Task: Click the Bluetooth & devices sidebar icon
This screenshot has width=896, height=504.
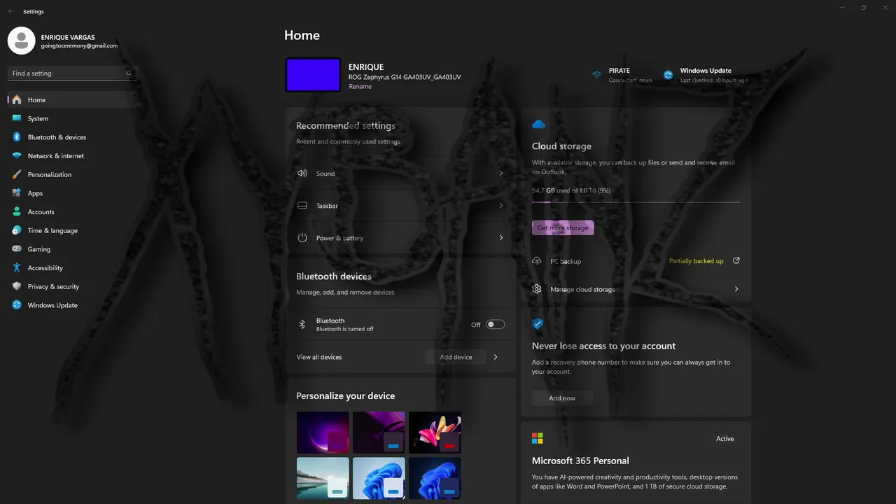Action: tap(17, 137)
